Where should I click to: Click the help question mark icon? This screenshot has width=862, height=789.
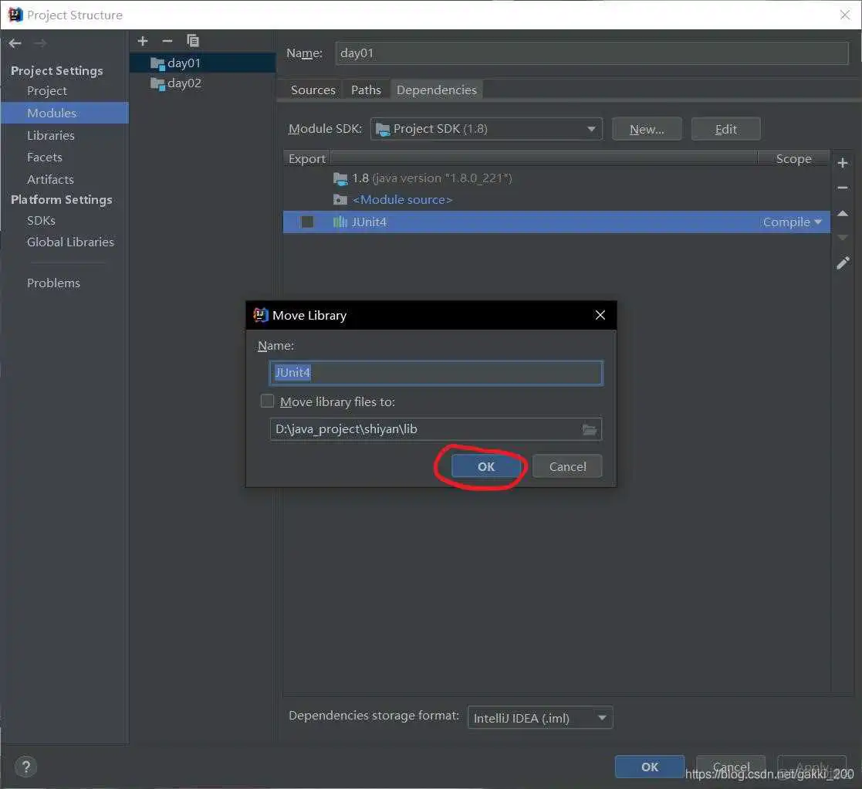pos(25,766)
